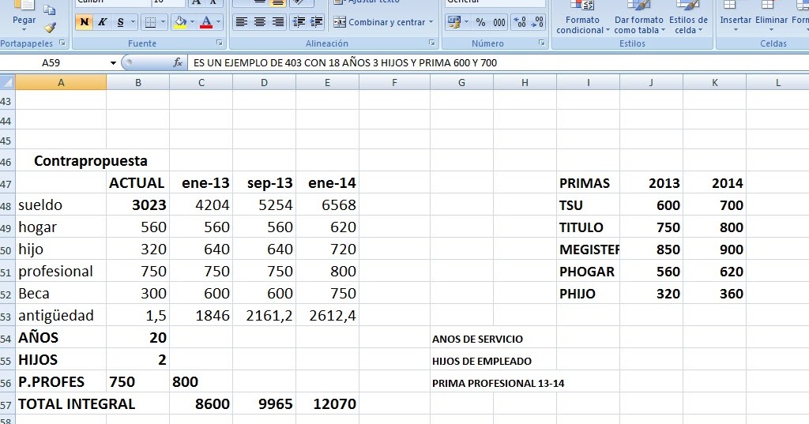Click the cell borders icon
The image size is (809, 424).
pos(149,22)
